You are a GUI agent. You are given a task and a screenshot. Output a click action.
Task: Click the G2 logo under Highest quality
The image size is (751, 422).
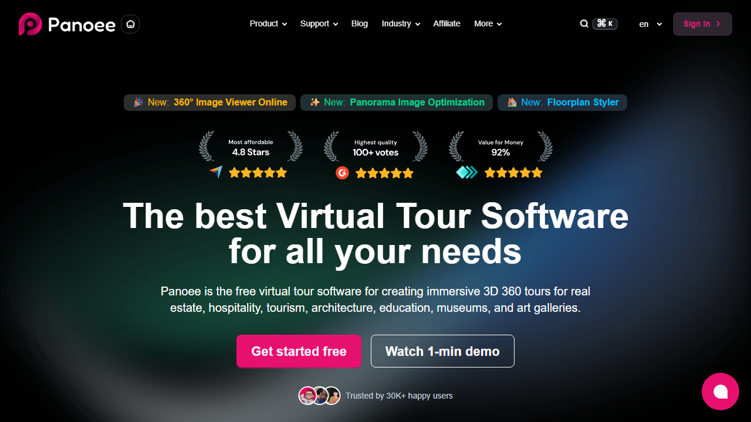(342, 173)
